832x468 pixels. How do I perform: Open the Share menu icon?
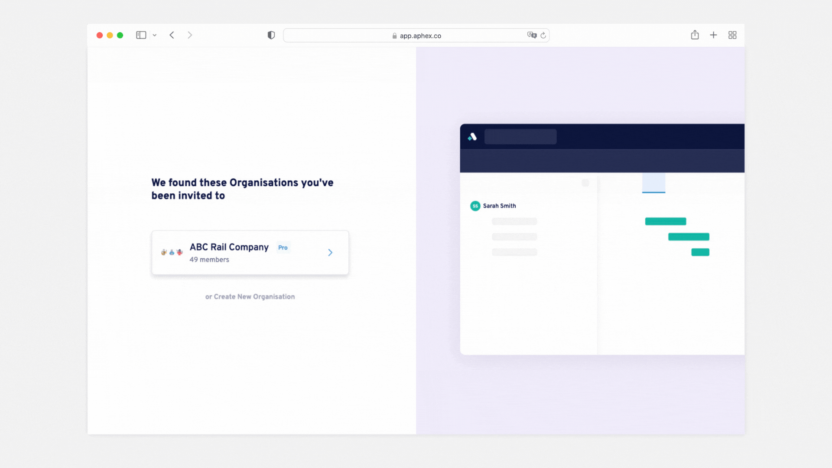(x=695, y=35)
